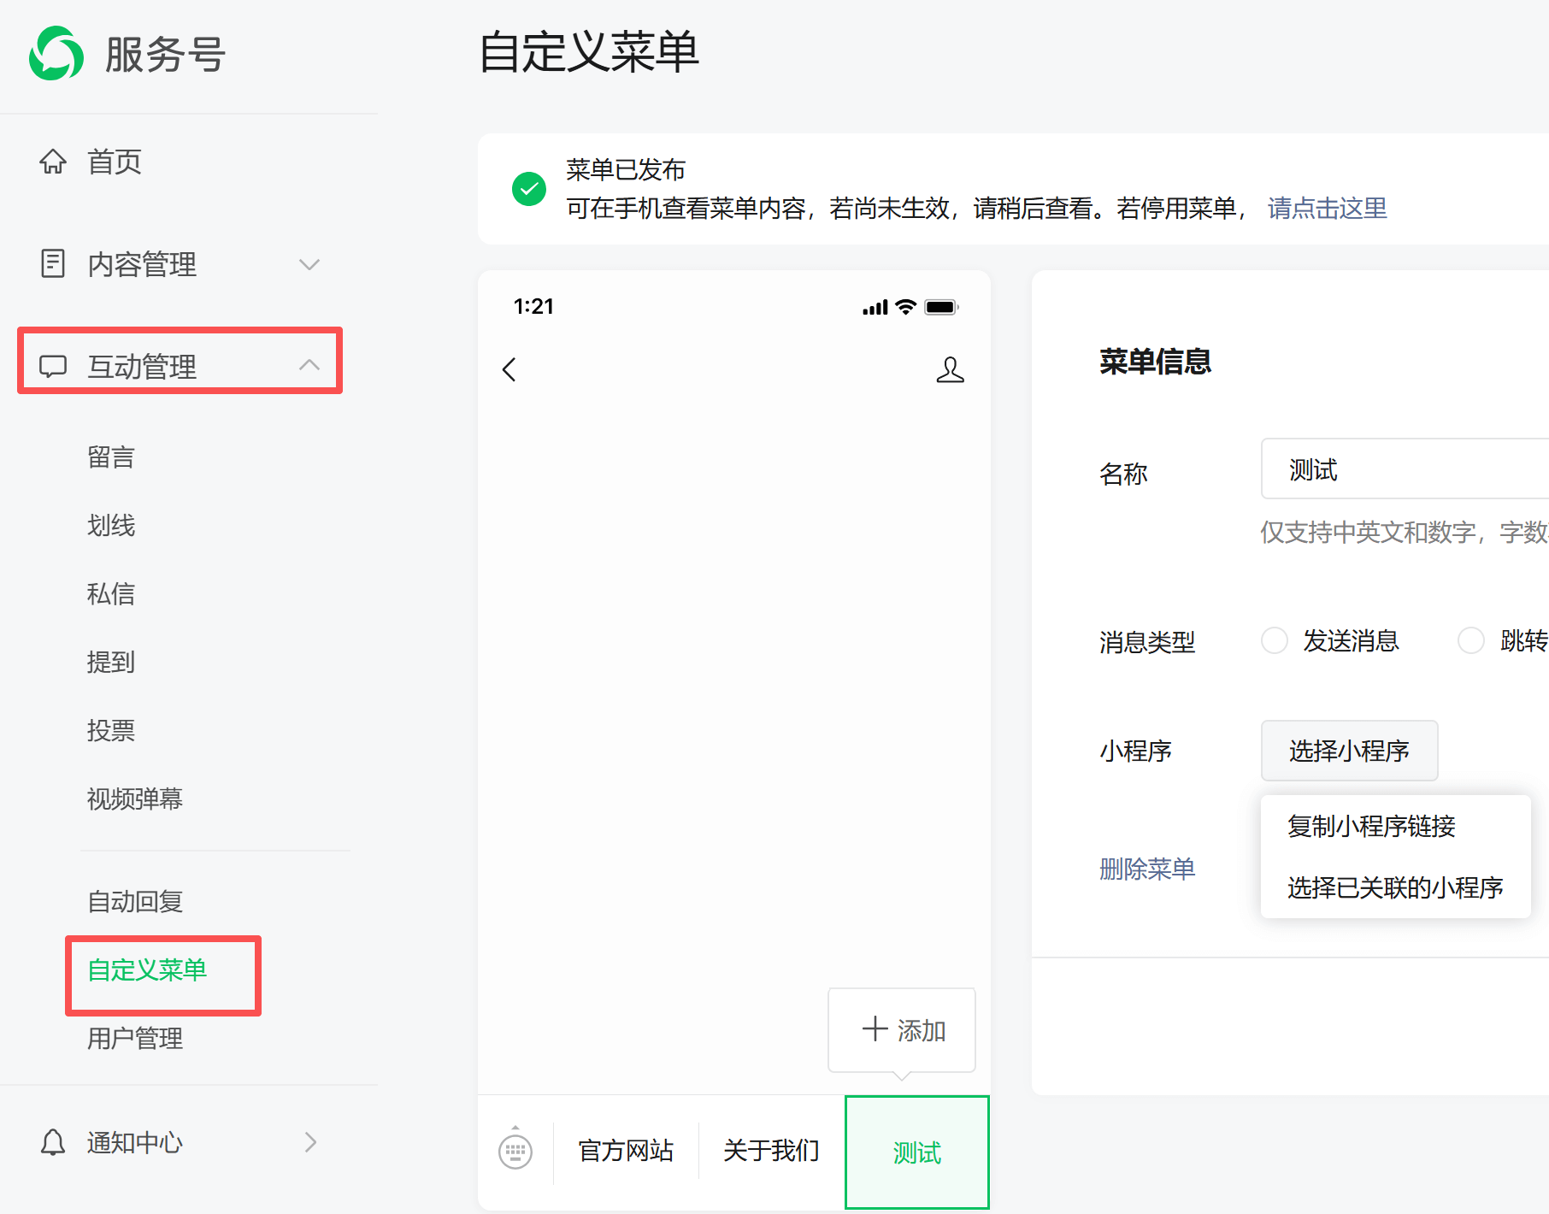Click the chat bubble icon beside 互动管理
The height and width of the screenshot is (1214, 1549).
[x=53, y=366]
